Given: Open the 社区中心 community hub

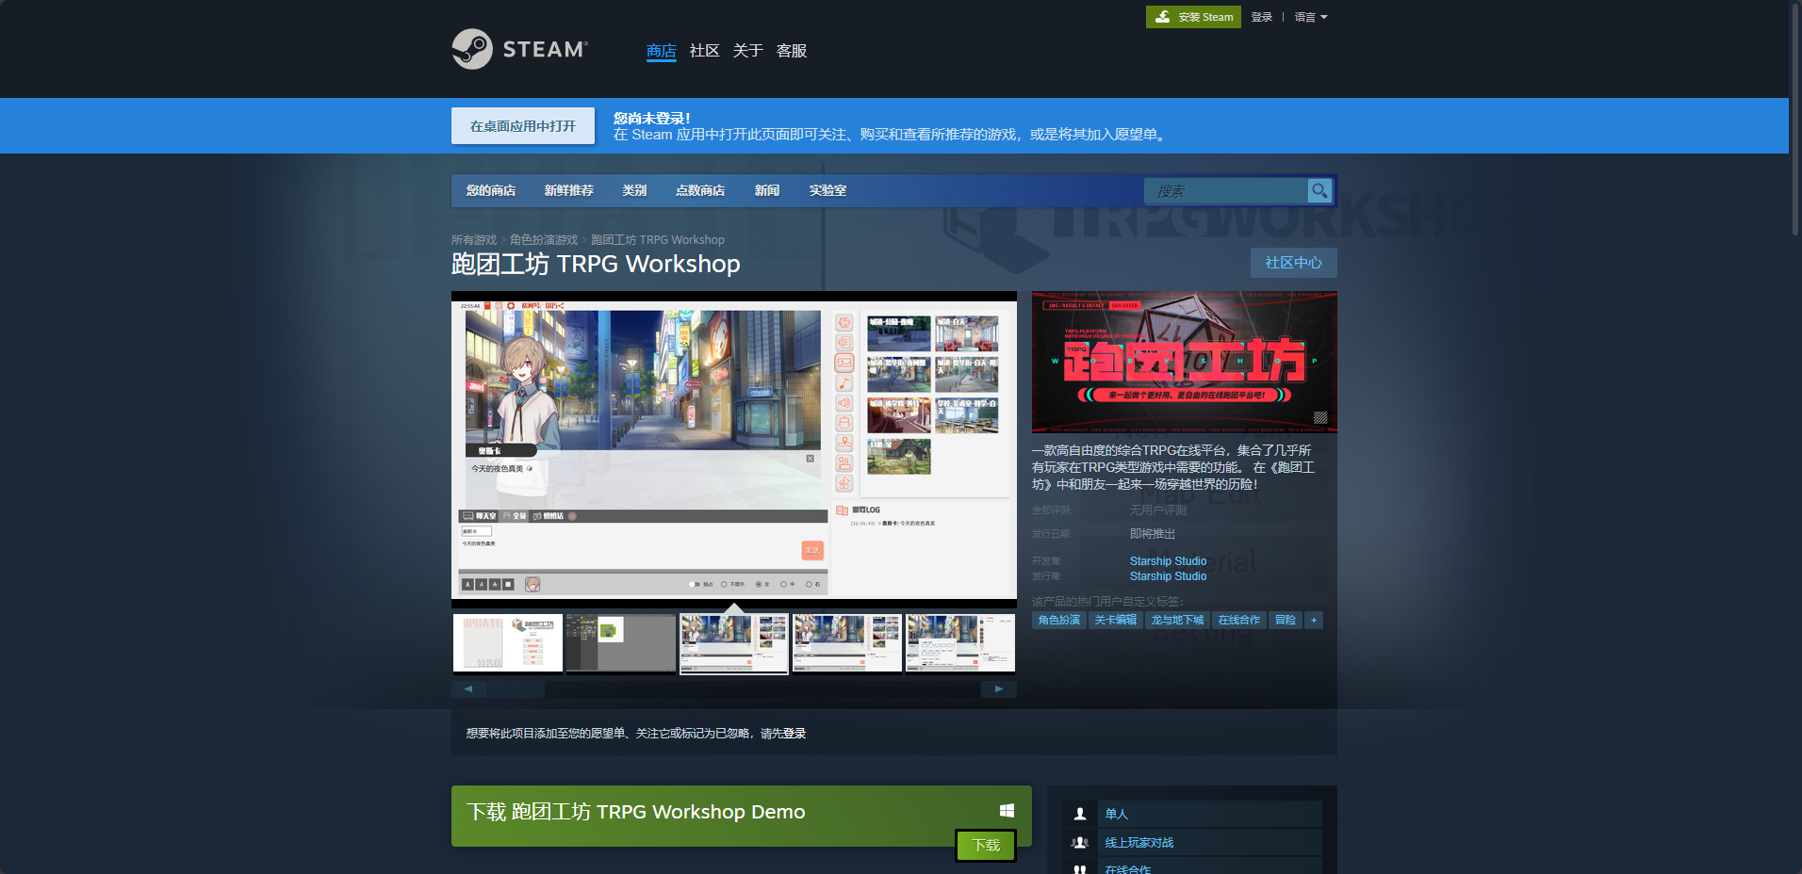Looking at the screenshot, I should (x=1294, y=263).
